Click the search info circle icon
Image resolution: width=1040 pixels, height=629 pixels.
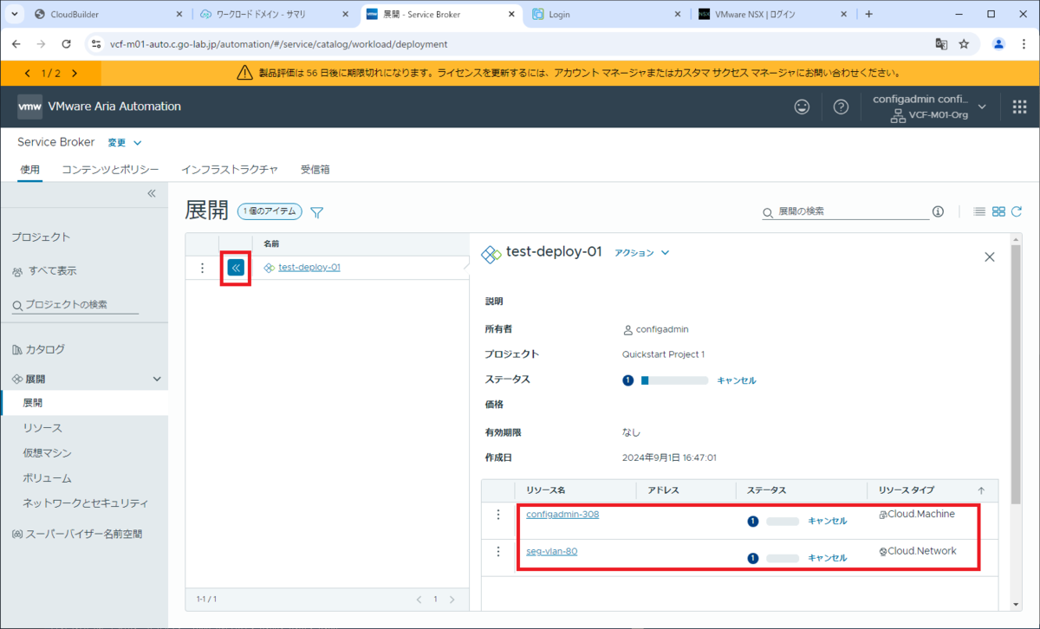coord(938,211)
